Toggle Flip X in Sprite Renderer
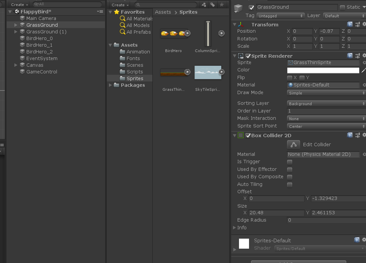This screenshot has height=263, width=366. [x=289, y=77]
